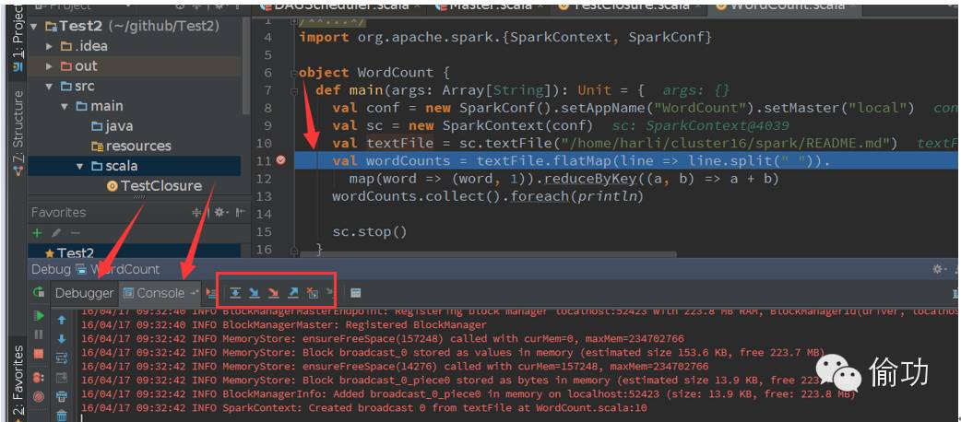Force step into
The width and height of the screenshot is (961, 422).
click(274, 293)
